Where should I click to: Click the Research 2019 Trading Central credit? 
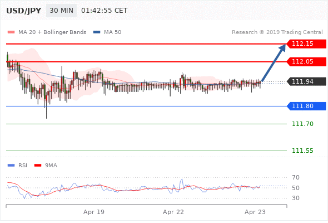[x=277, y=32]
